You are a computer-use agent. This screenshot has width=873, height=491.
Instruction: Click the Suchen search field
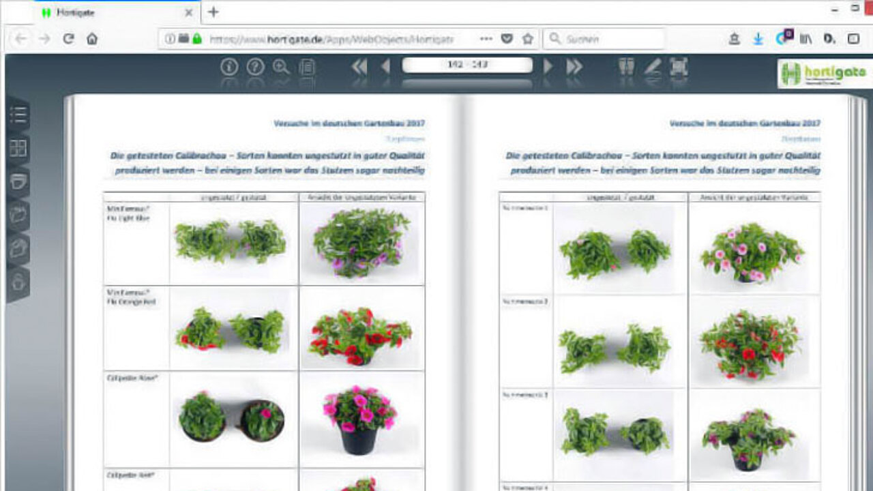(604, 39)
